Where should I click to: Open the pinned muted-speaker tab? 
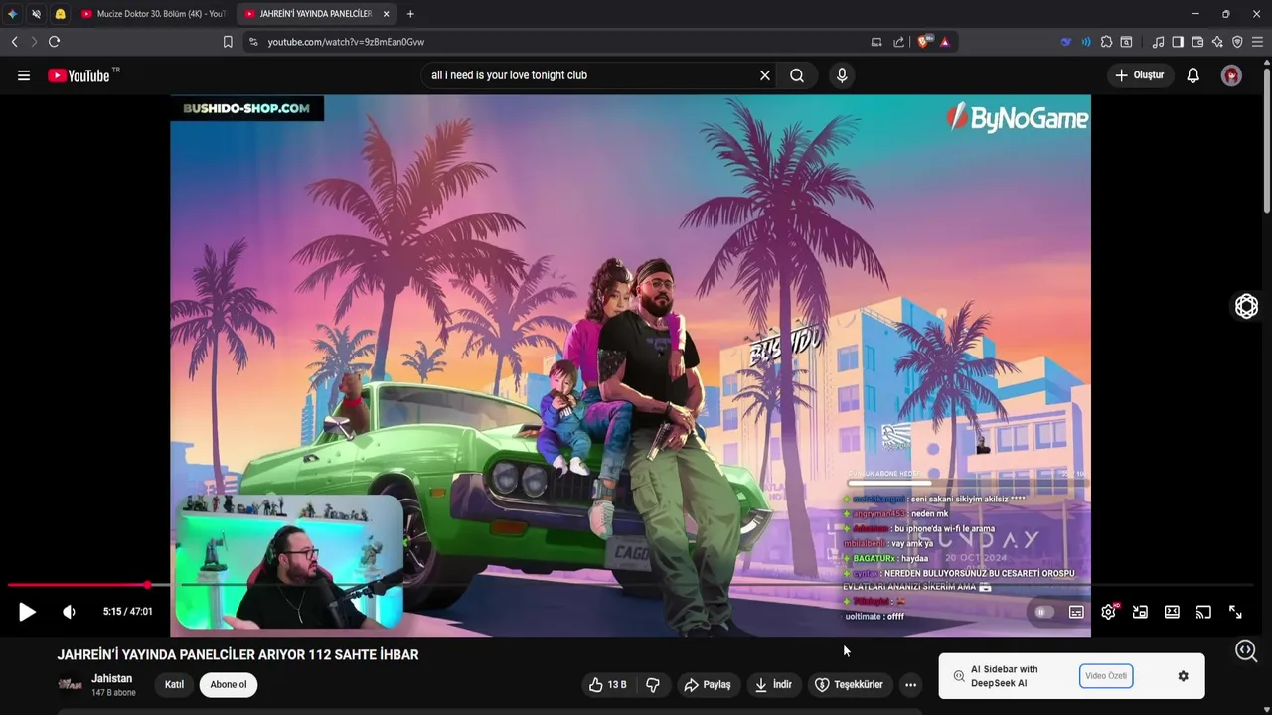pos(36,14)
